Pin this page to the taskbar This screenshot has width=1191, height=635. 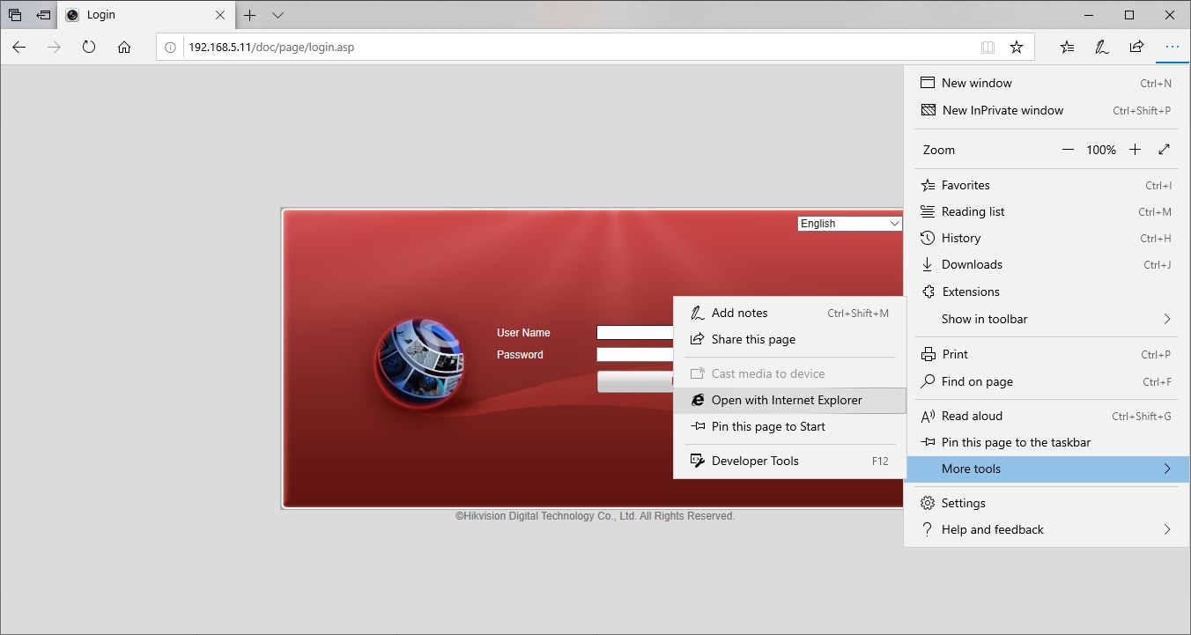coord(1047,442)
